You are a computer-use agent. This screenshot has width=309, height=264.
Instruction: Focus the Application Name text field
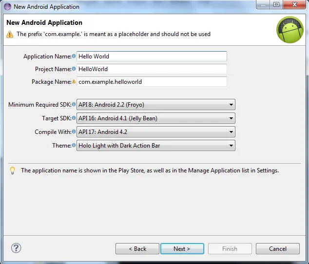pyautogui.click(x=152, y=57)
